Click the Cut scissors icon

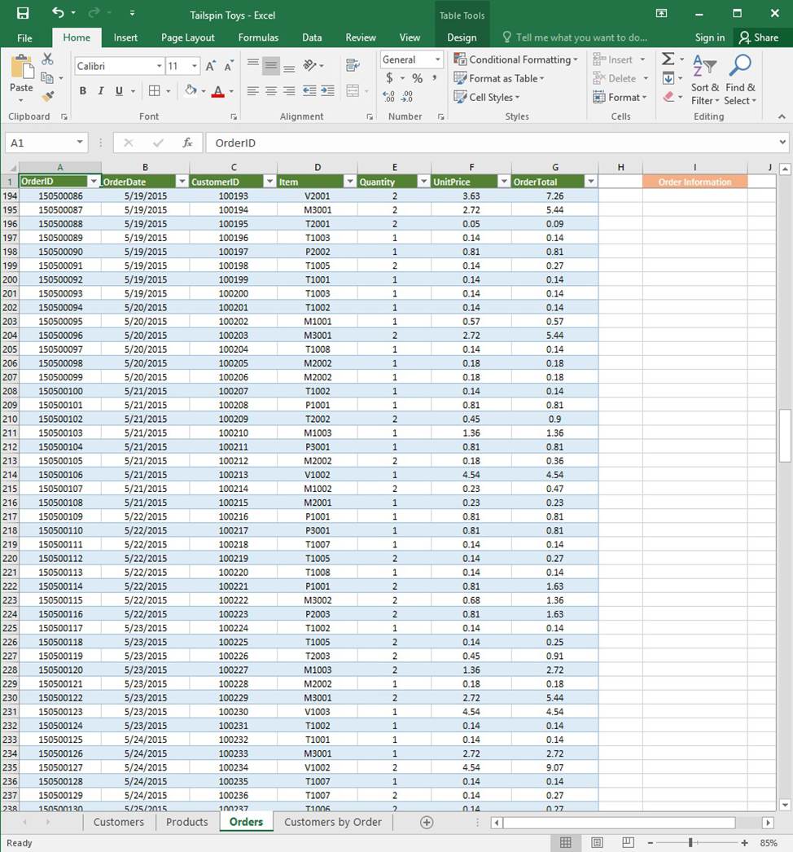pyautogui.click(x=47, y=59)
